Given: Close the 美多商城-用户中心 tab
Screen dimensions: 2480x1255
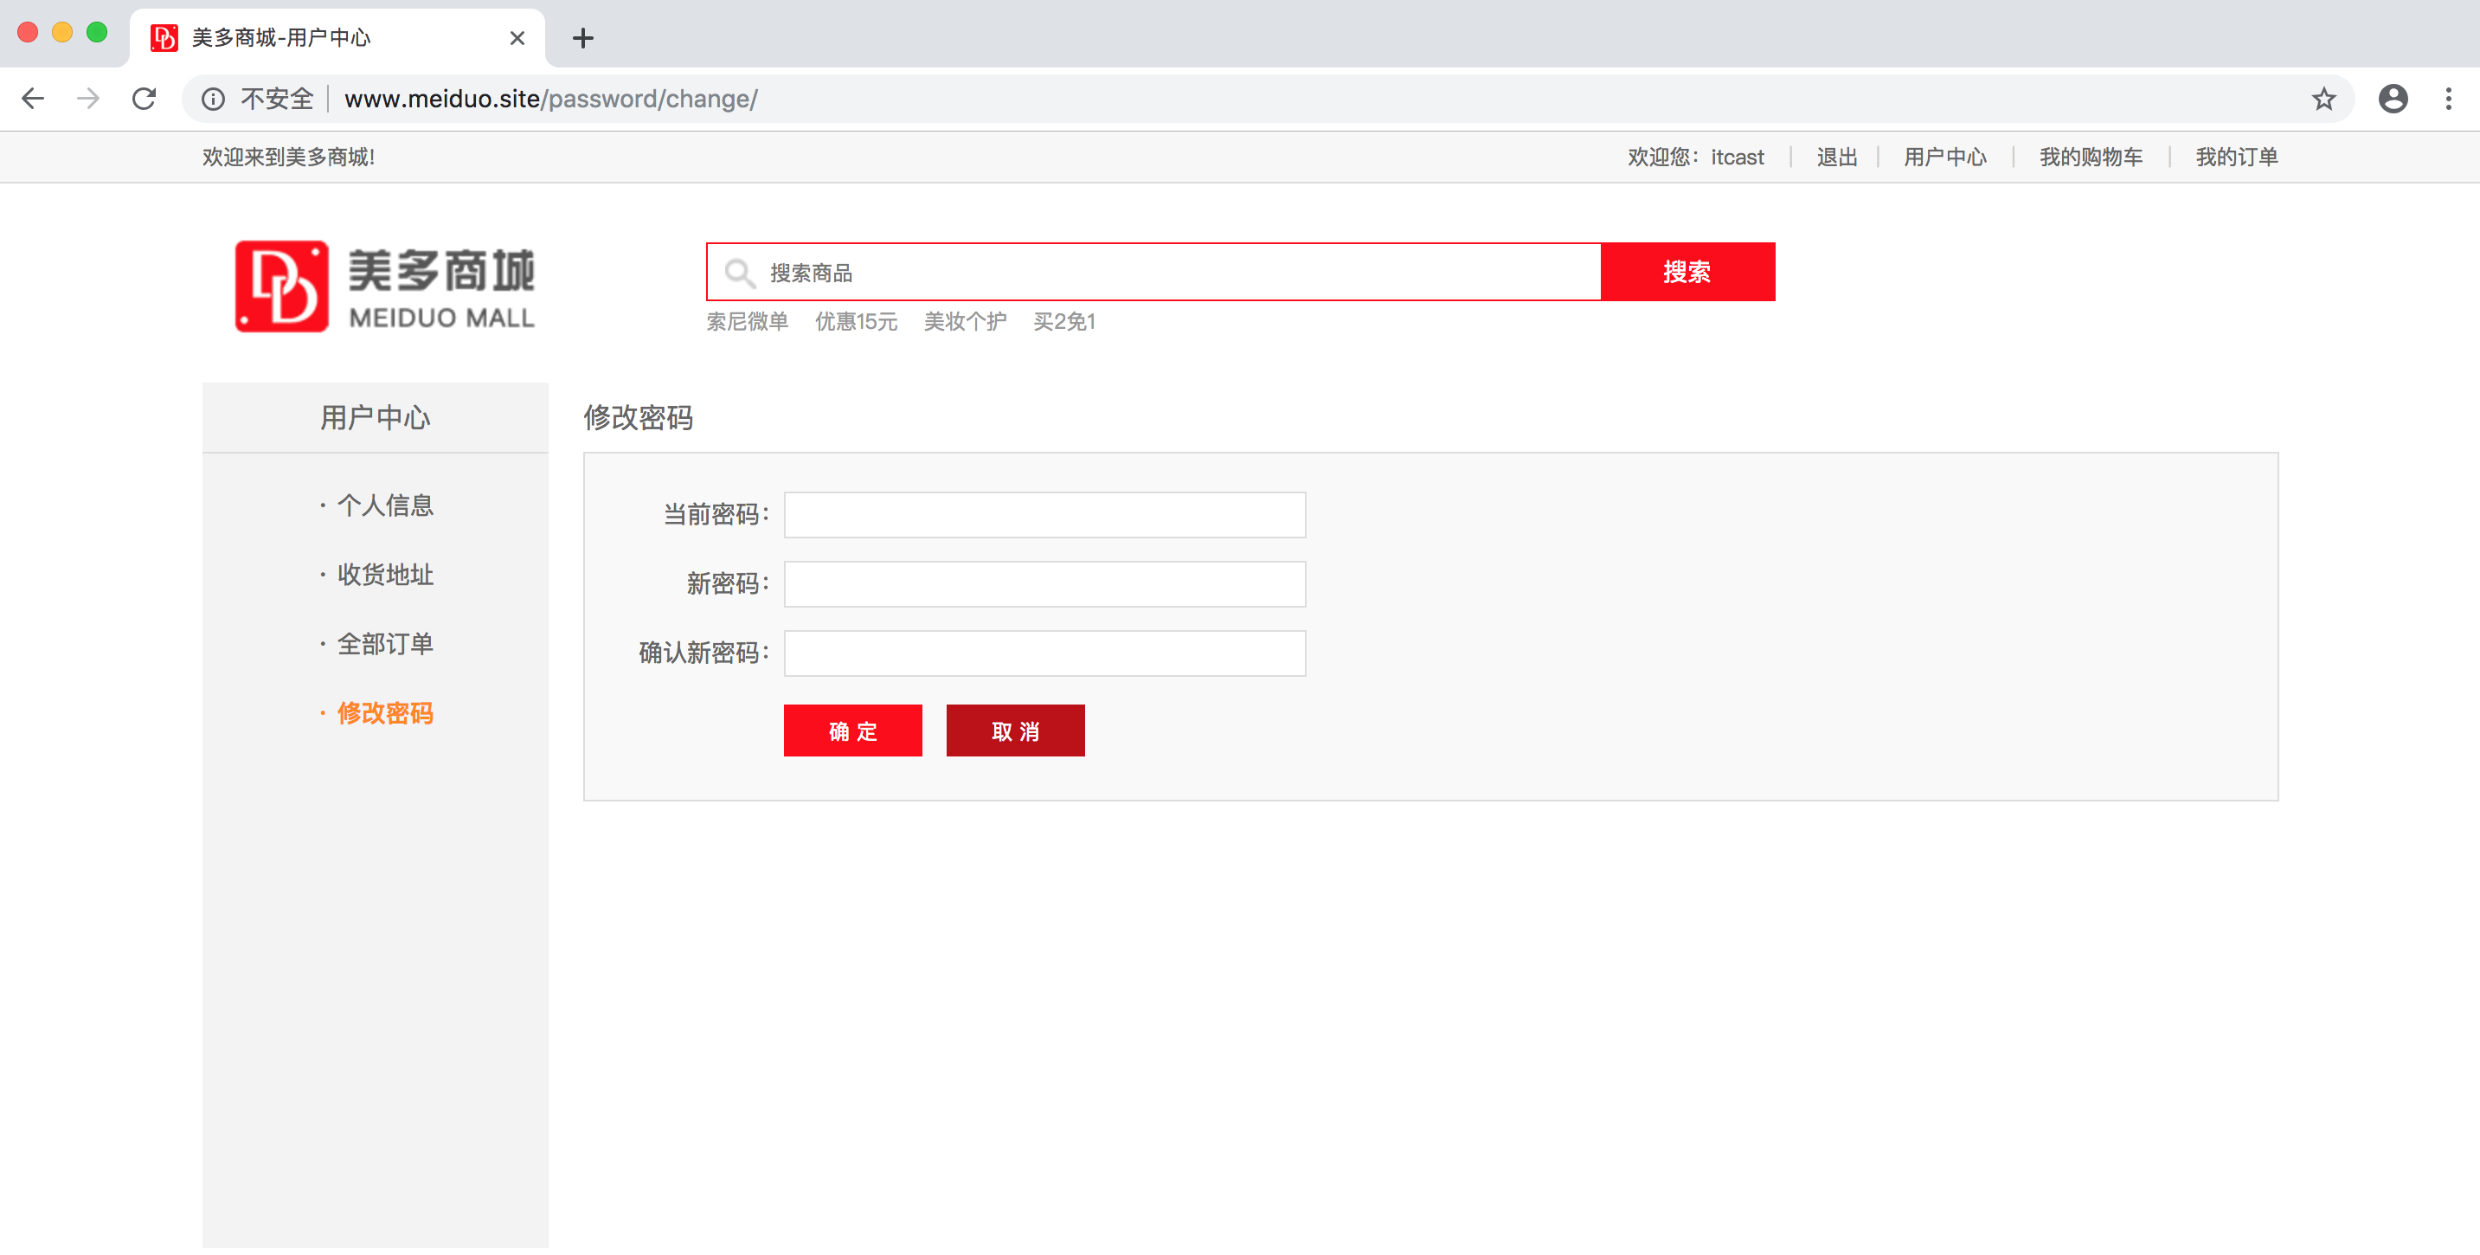Looking at the screenshot, I should (517, 37).
